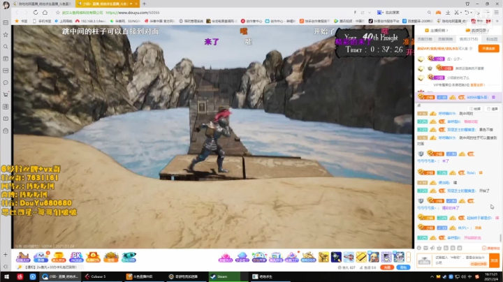This screenshot has height=282, width=503.
Task: Open the browser downloads icon
Action: tap(448, 13)
